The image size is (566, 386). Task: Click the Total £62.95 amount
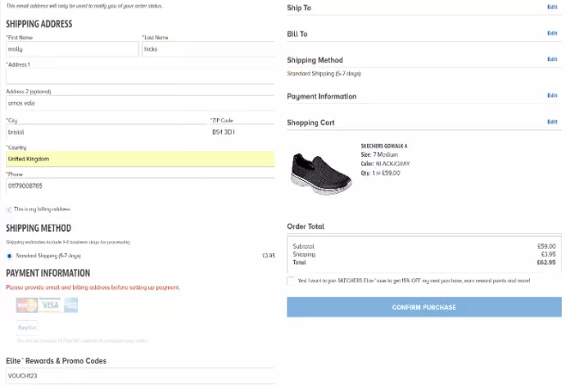coord(546,262)
